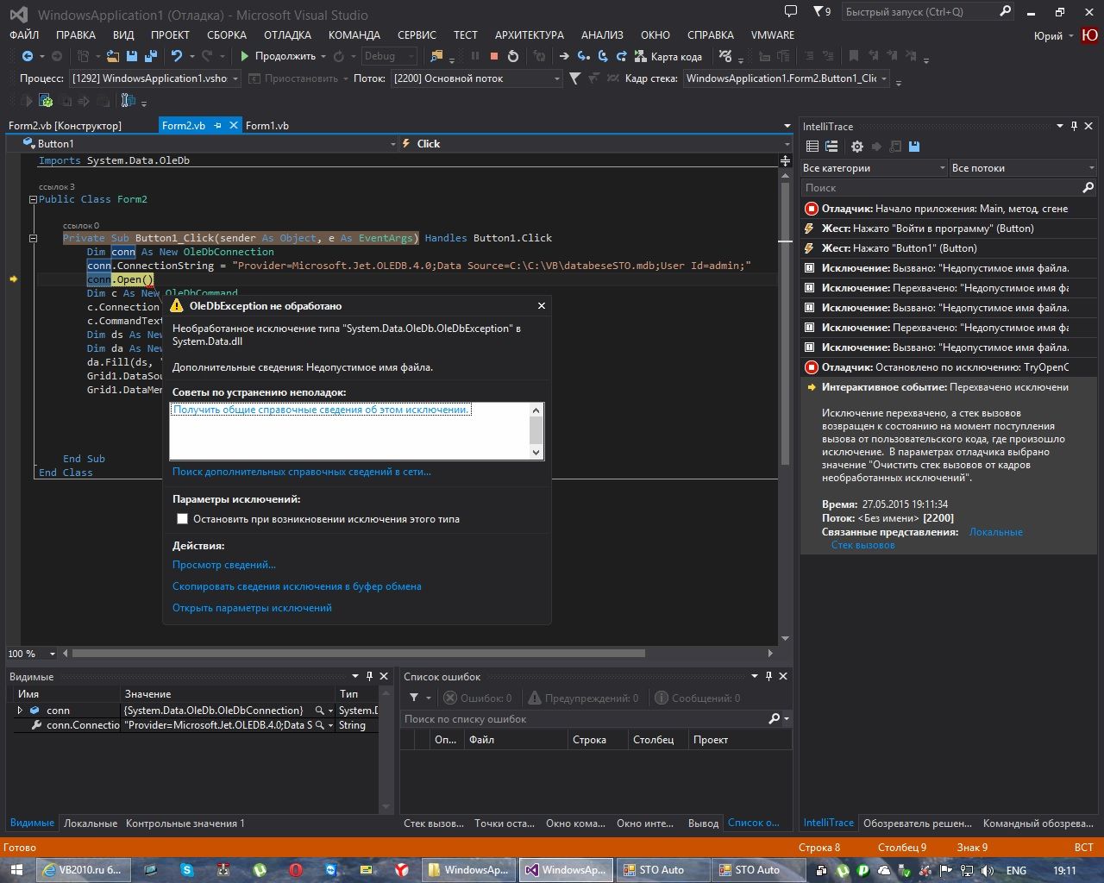Toggle the Предупреждений: 0 warnings filter
1104x883 pixels.
coord(584,698)
